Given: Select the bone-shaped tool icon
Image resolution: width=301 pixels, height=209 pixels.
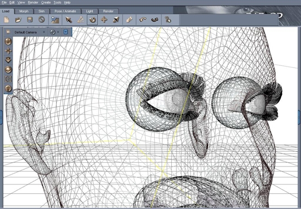Looking at the screenshot, I should 81,20.
